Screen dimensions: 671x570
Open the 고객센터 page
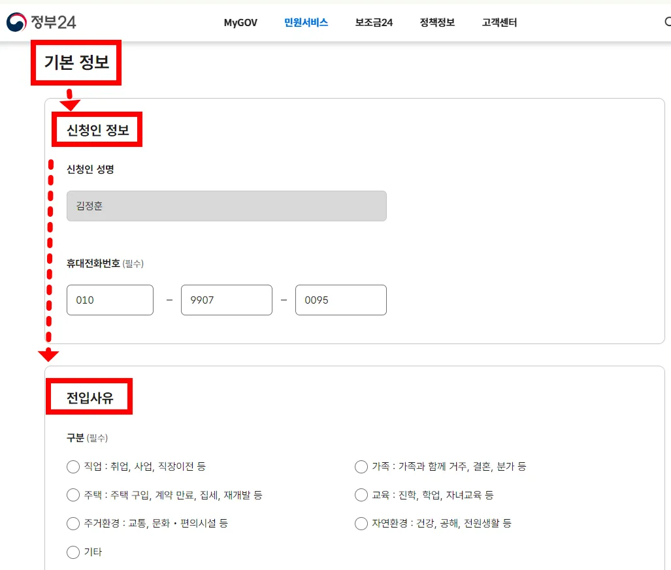point(499,22)
